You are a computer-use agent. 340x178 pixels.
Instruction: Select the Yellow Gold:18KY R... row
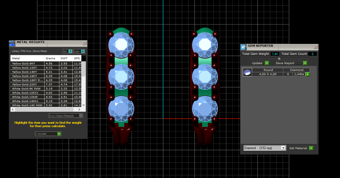click(46, 80)
